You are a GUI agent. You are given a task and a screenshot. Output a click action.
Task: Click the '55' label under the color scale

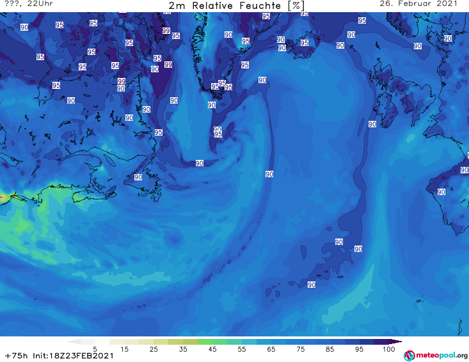pos(242,349)
